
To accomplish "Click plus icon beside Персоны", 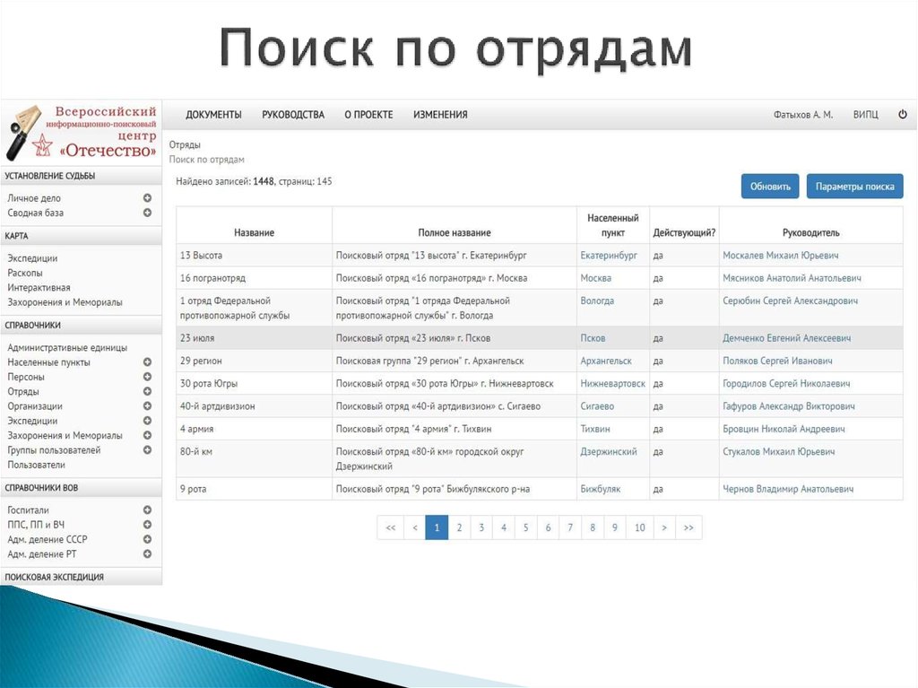I will pos(147,377).
